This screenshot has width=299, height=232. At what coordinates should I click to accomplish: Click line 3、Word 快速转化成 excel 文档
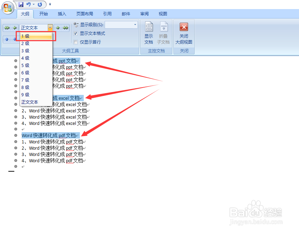tap(55, 117)
